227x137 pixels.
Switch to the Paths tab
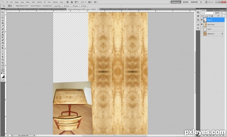217,11
